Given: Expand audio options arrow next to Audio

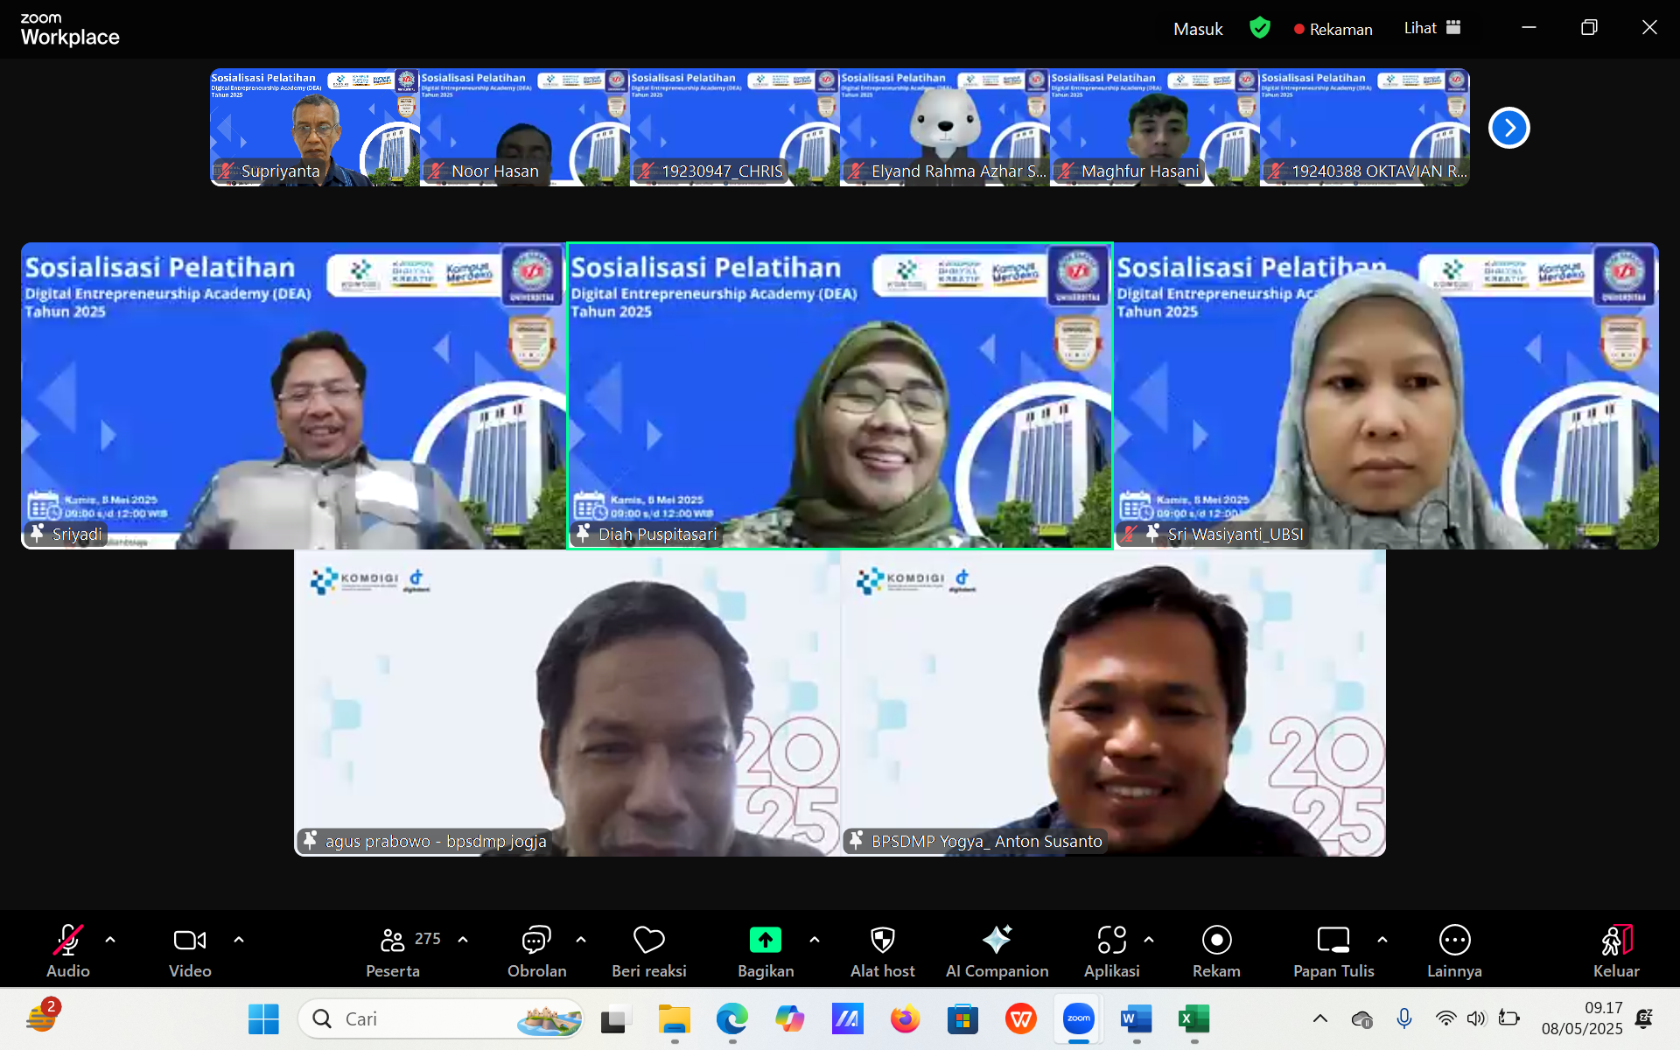Looking at the screenshot, I should (x=110, y=940).
